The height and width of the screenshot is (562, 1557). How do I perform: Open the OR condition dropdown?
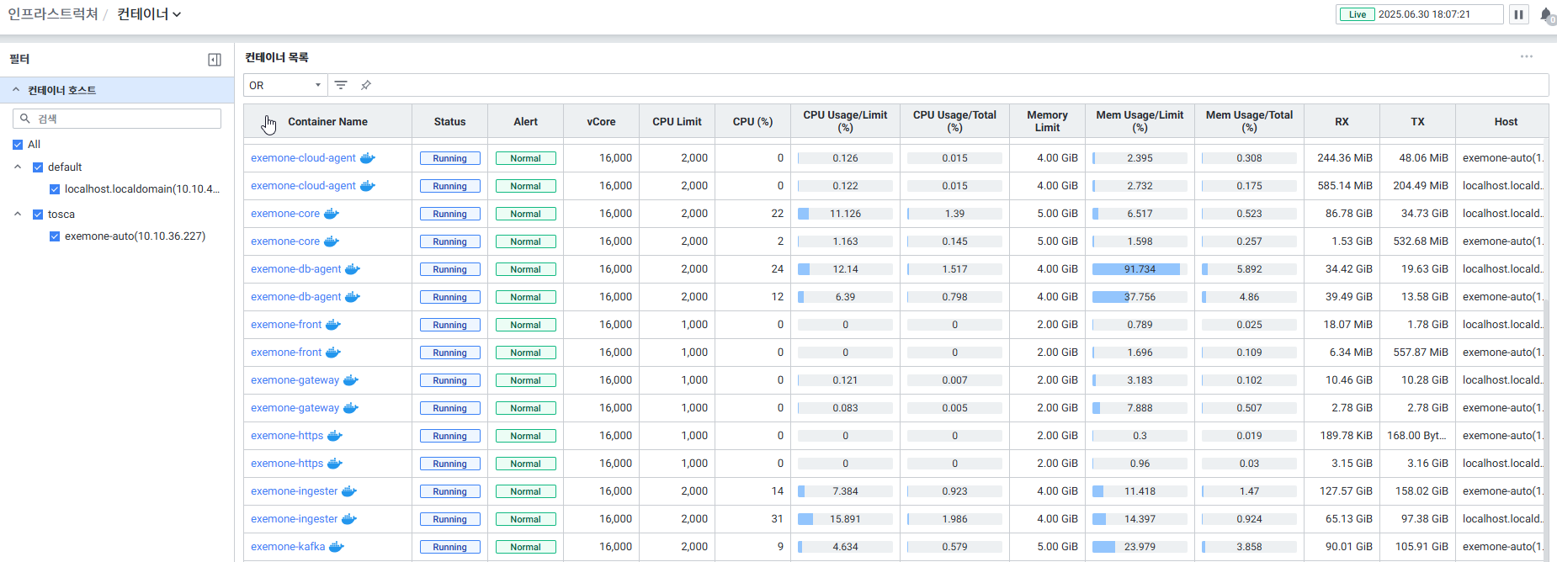click(x=285, y=85)
